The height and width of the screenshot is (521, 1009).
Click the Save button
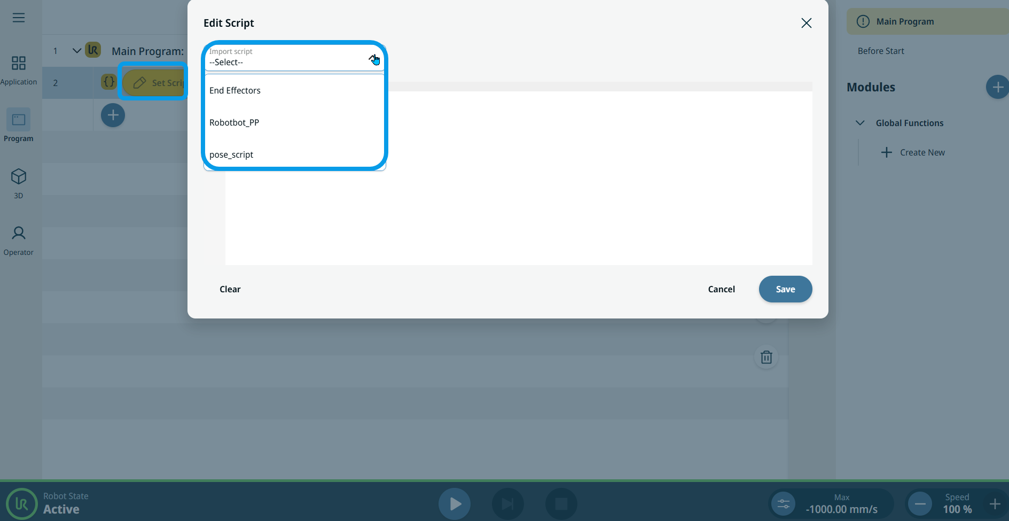click(785, 289)
